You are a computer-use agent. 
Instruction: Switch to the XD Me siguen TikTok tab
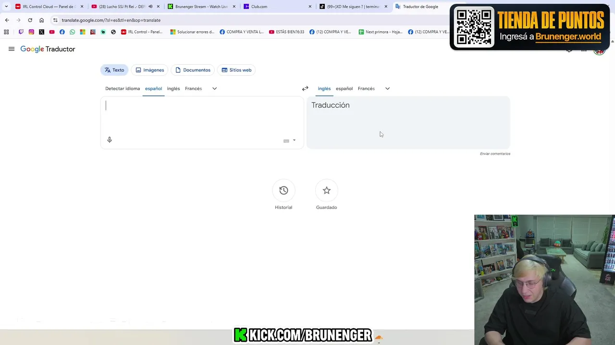(353, 7)
